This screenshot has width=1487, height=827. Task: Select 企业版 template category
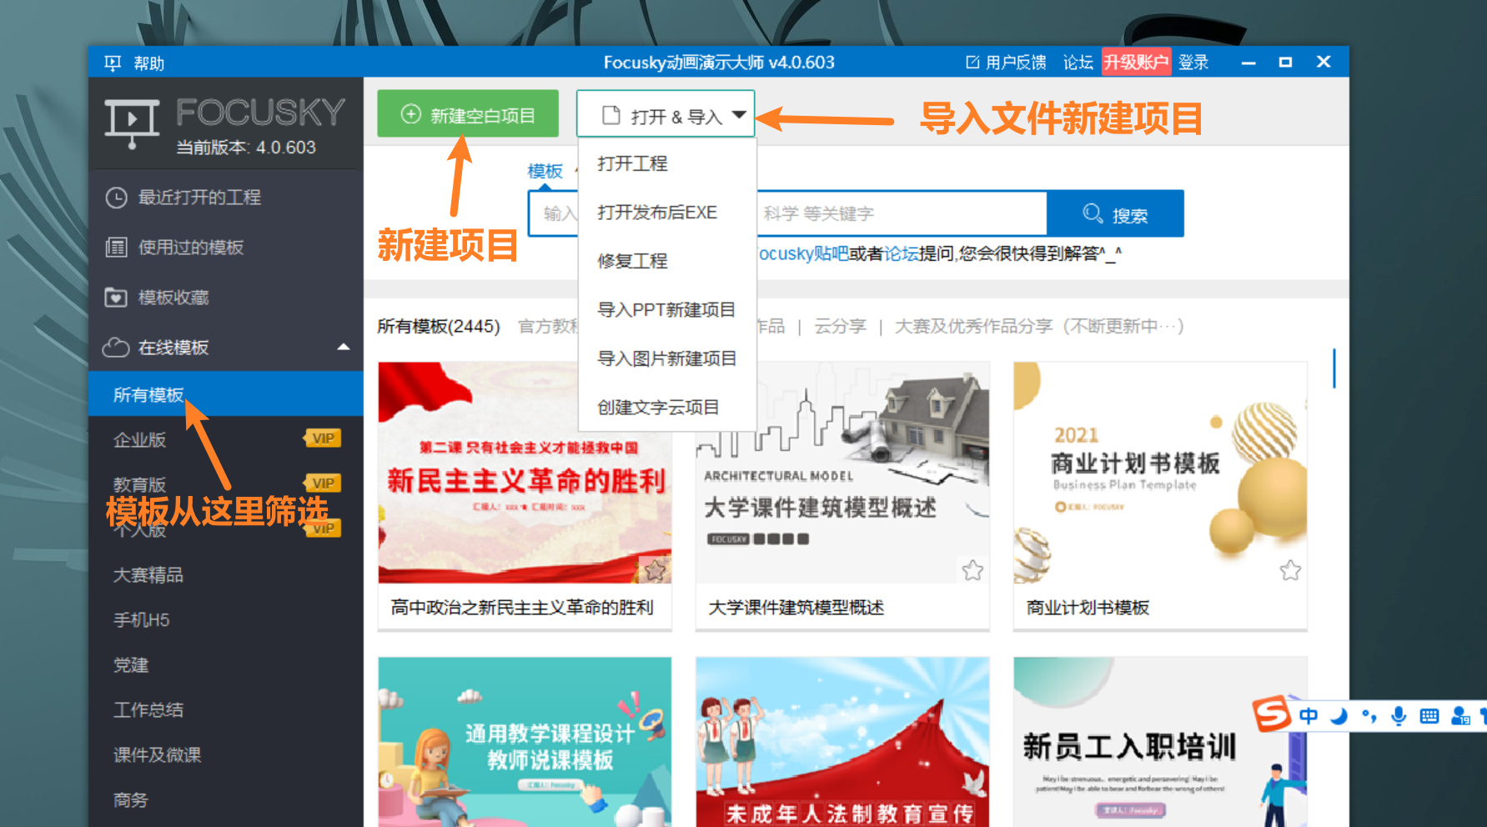(x=139, y=439)
